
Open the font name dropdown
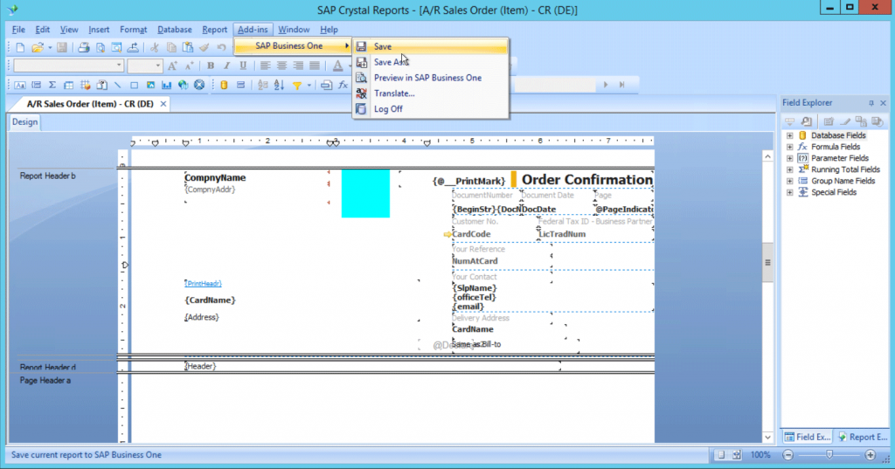pos(119,66)
